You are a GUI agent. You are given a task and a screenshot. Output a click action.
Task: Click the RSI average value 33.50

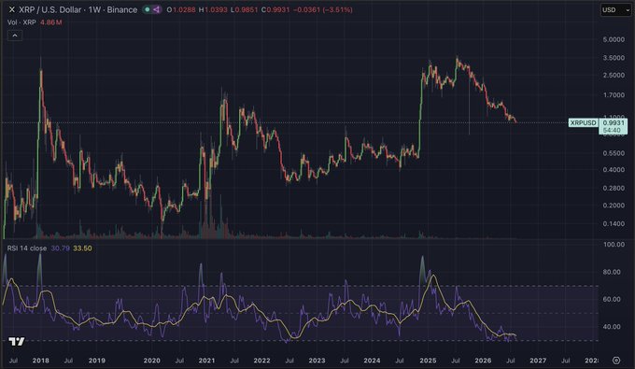pyautogui.click(x=82, y=248)
